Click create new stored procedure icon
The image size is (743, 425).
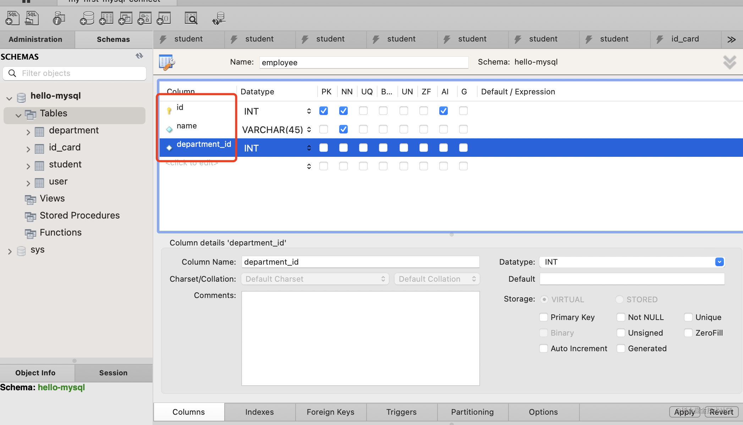click(x=144, y=18)
